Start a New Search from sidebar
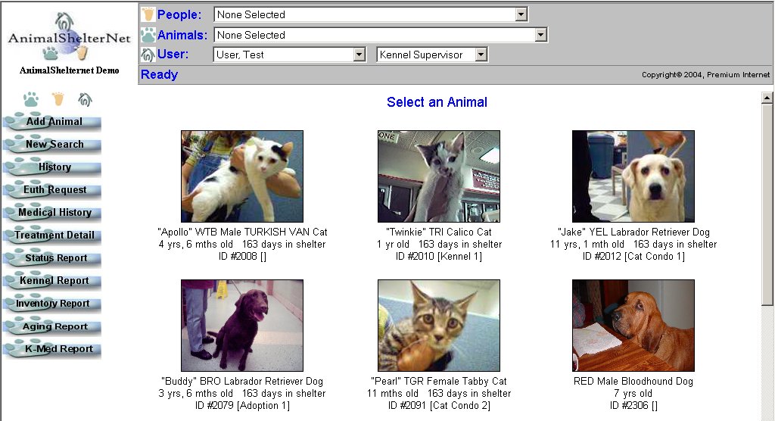 [54, 144]
